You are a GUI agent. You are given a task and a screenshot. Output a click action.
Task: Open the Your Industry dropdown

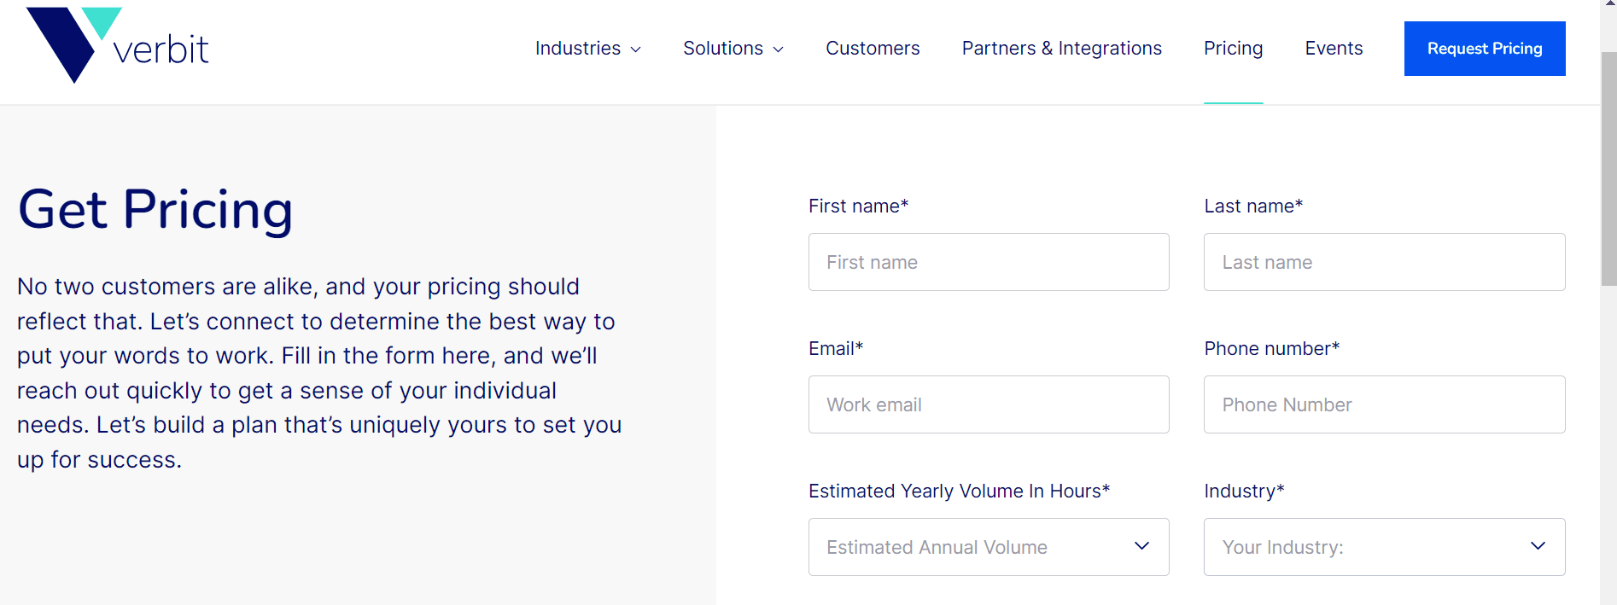tap(1383, 547)
